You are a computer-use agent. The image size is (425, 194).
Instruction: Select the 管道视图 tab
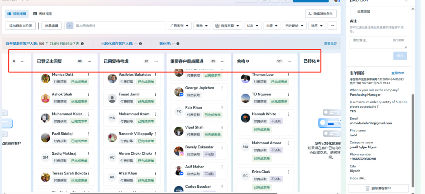pyautogui.click(x=17, y=14)
